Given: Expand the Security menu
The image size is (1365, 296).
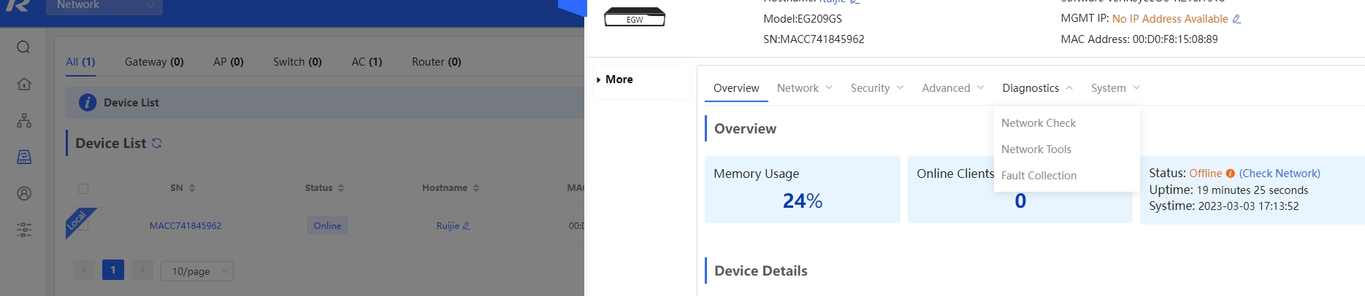Looking at the screenshot, I should [877, 88].
